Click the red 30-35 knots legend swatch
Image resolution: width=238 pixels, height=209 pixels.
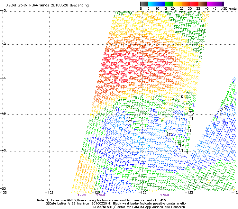coord(194,4)
